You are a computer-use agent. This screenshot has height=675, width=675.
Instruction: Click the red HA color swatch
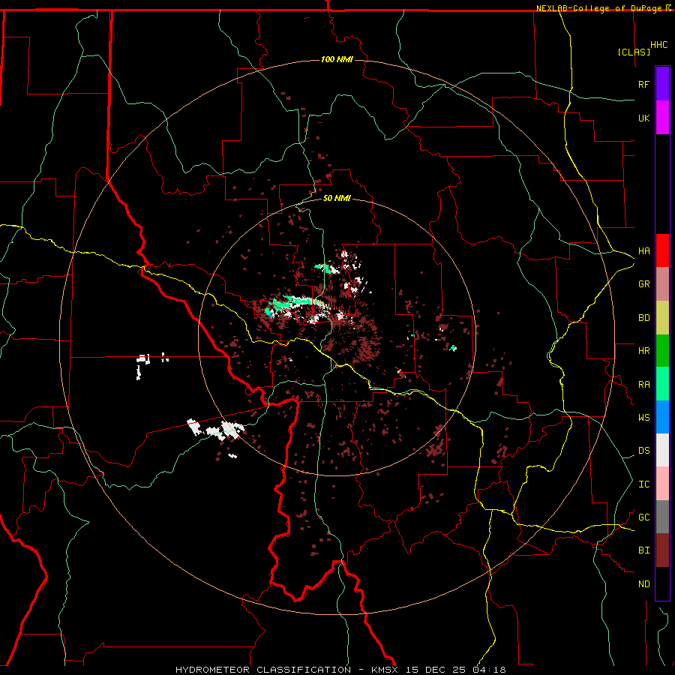click(662, 250)
